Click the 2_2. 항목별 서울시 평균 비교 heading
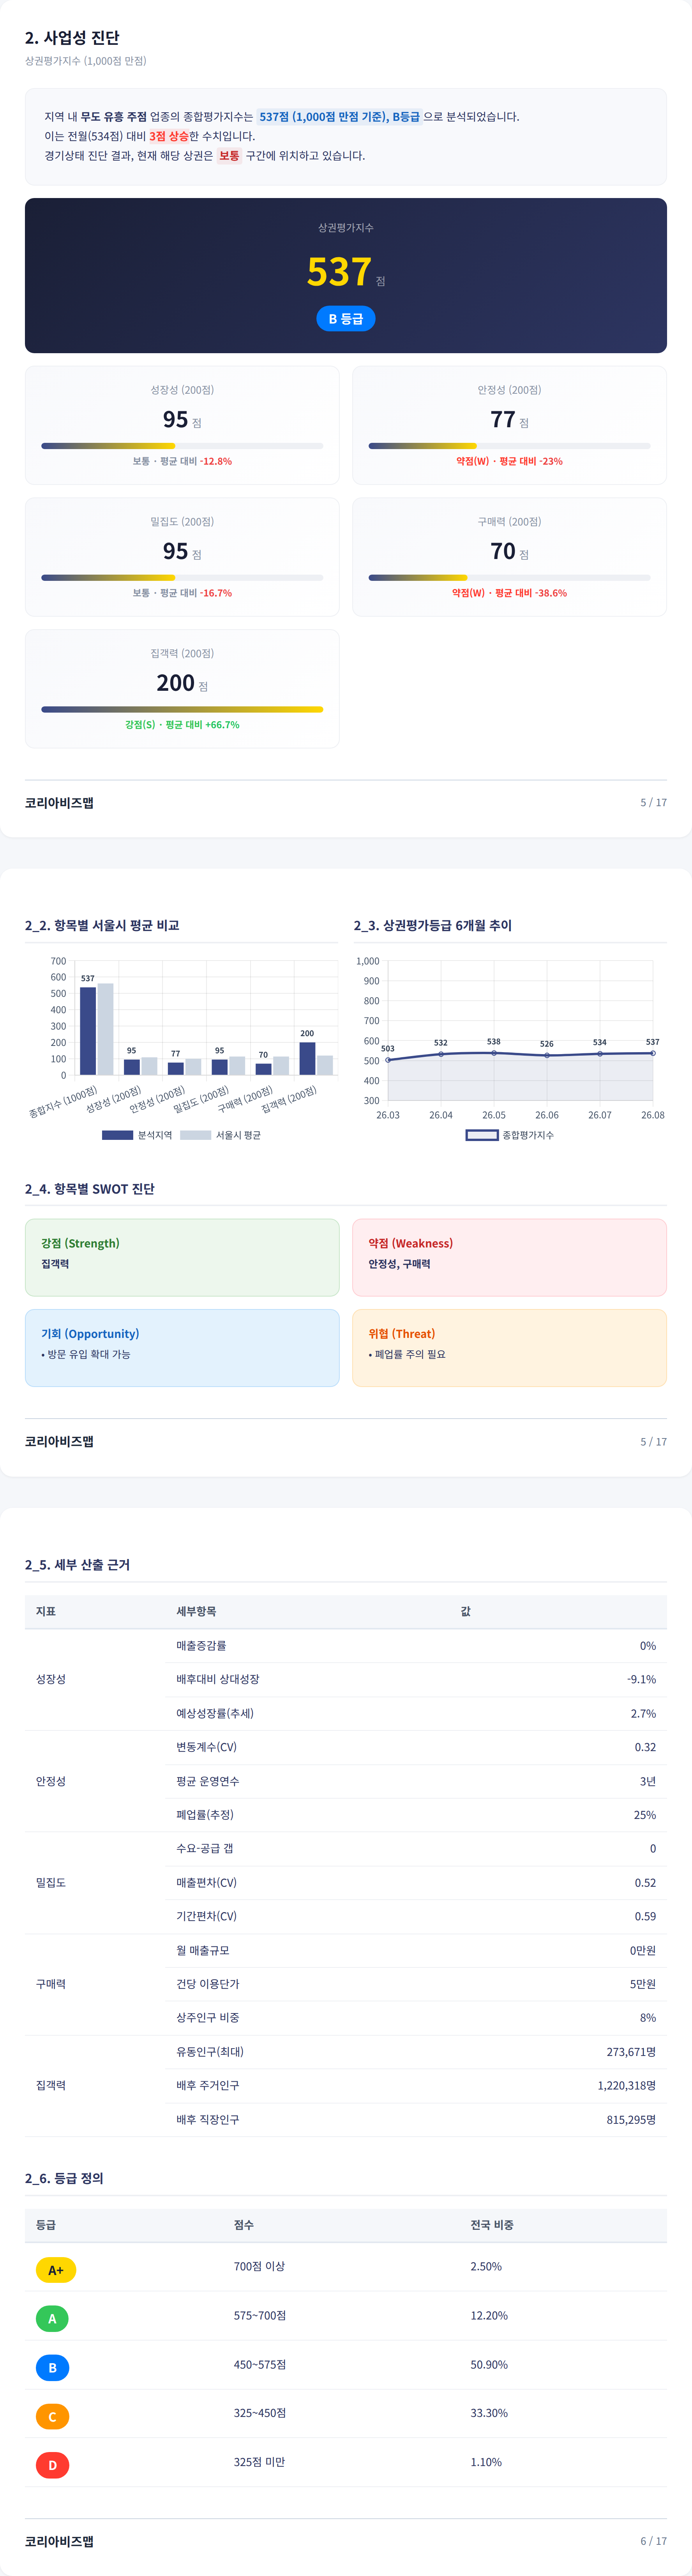 click(102, 926)
